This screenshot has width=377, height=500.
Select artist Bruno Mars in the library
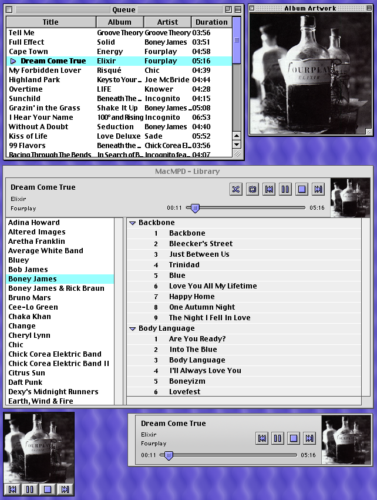60,298
